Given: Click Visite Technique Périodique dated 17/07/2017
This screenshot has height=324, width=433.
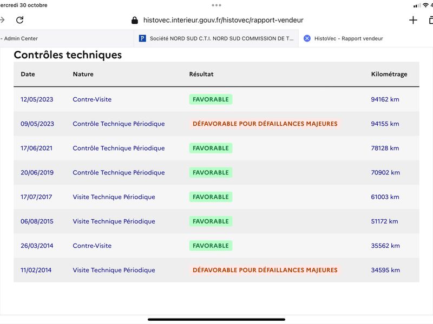Looking at the screenshot, I should (114, 197).
